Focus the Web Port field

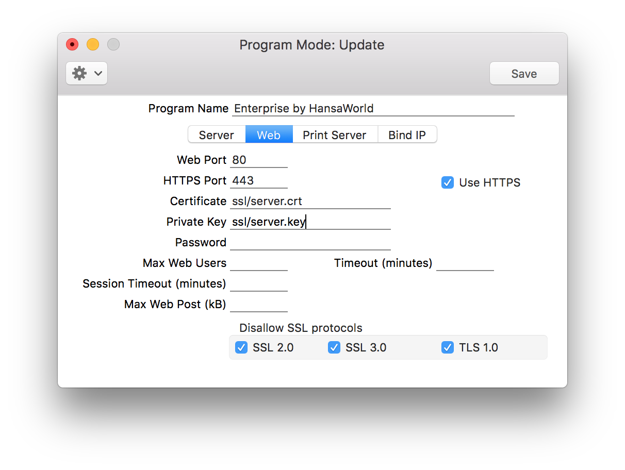[259, 160]
